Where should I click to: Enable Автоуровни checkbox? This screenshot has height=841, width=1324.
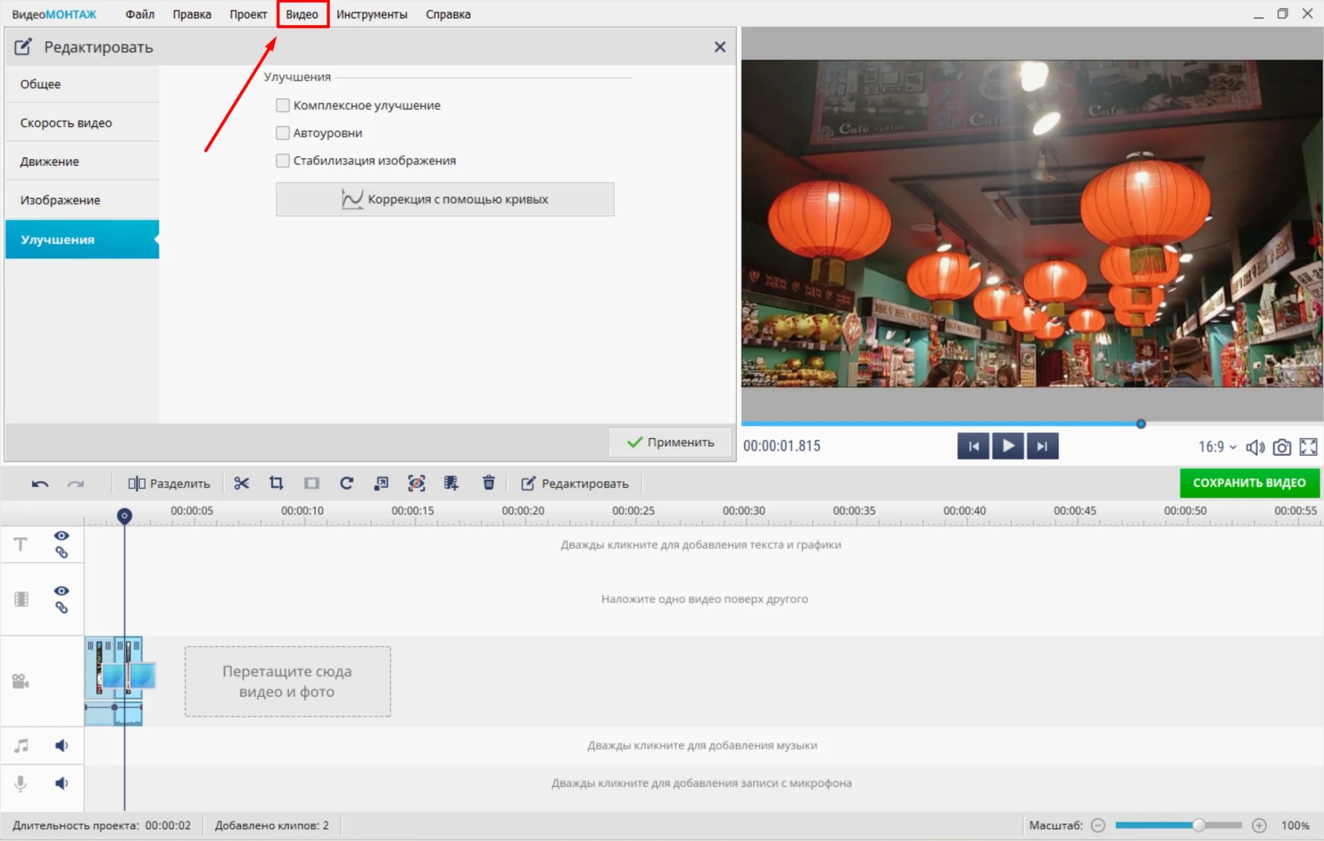pos(283,133)
